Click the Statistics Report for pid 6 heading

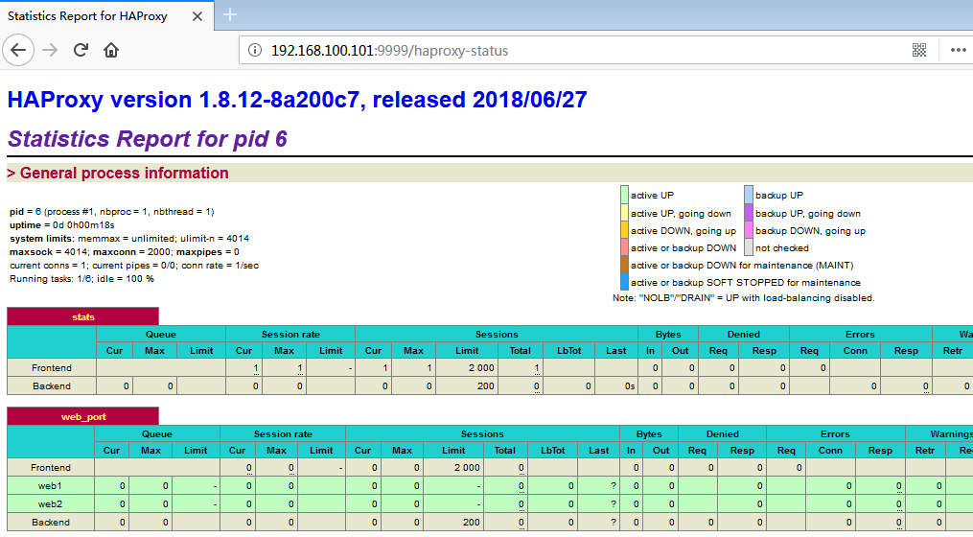click(147, 139)
